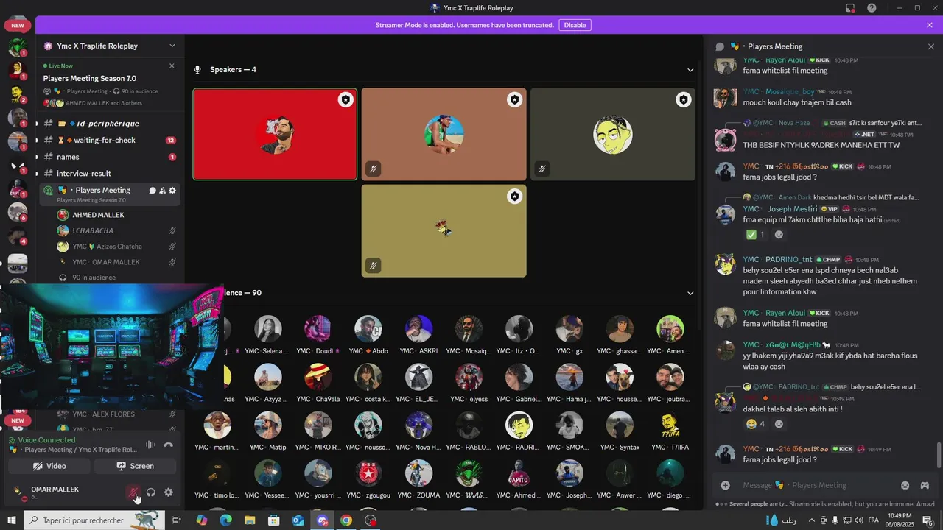Click Disable in Streamer Mode banner

pyautogui.click(x=575, y=25)
